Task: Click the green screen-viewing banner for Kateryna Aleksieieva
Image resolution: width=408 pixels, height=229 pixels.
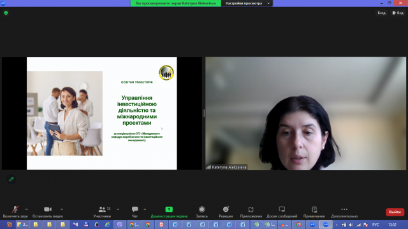Action: [176, 3]
